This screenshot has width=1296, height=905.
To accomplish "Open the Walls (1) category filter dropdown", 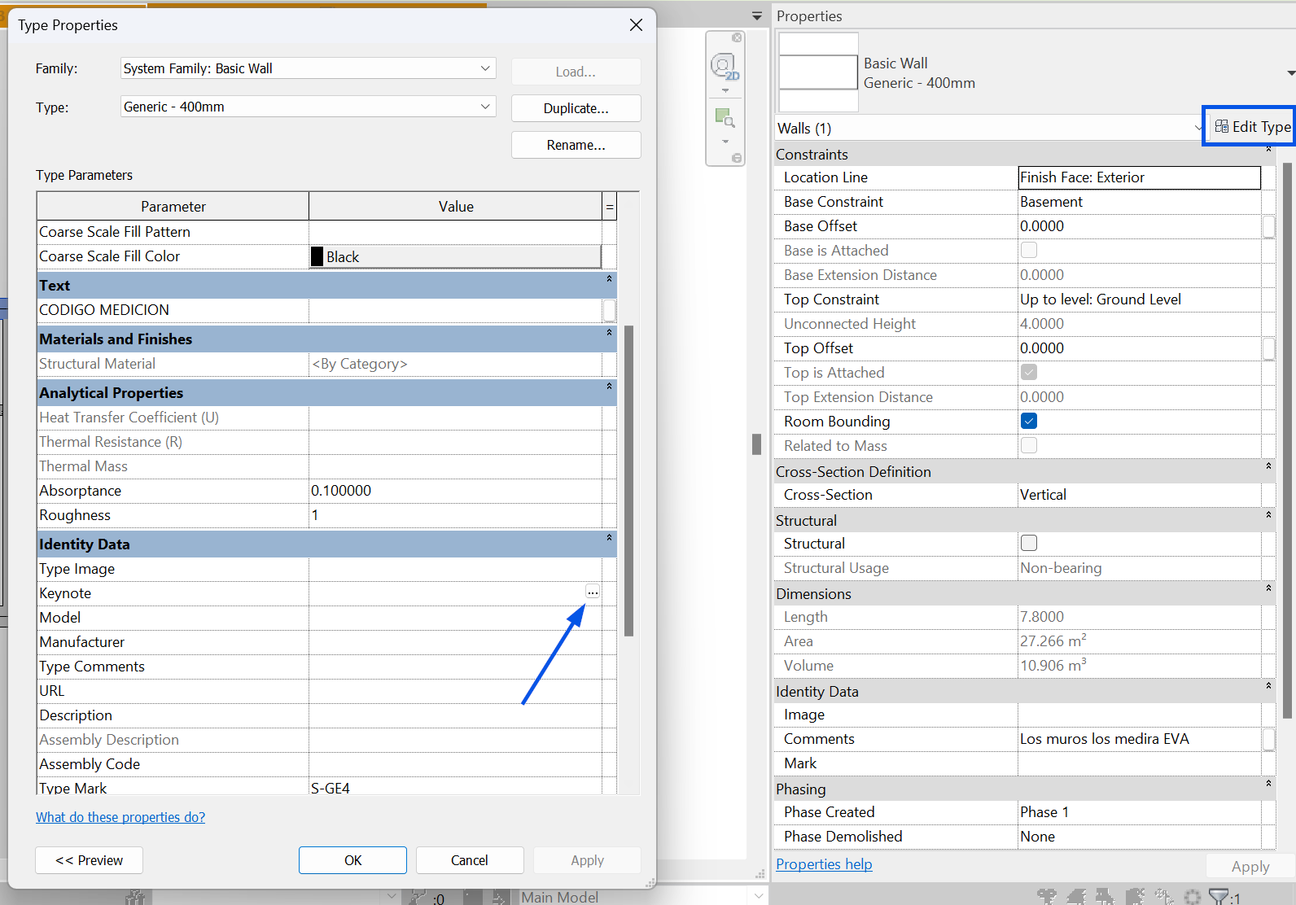I will [989, 128].
